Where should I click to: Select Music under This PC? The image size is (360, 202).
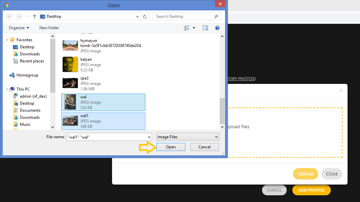[25, 124]
